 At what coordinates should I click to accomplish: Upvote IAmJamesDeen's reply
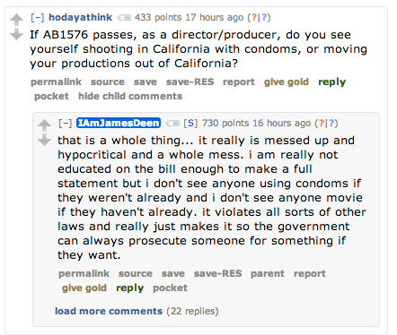coord(44,125)
